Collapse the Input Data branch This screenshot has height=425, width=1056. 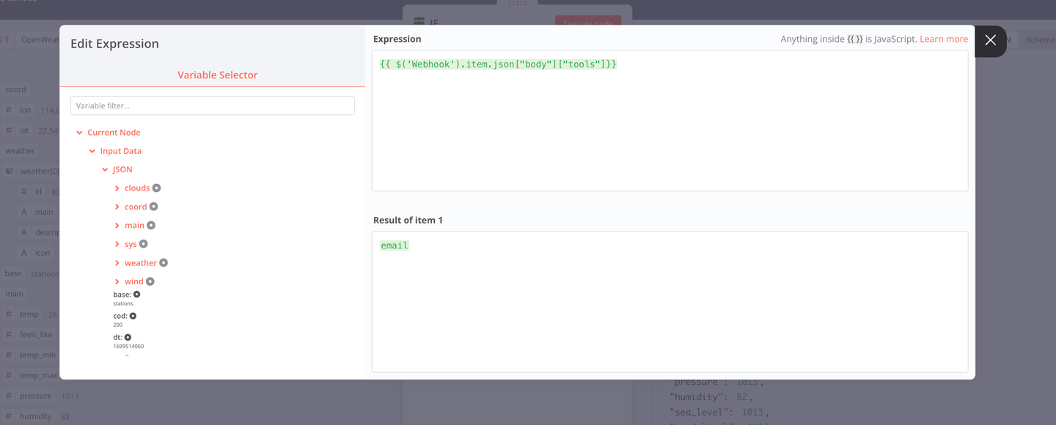click(x=92, y=151)
